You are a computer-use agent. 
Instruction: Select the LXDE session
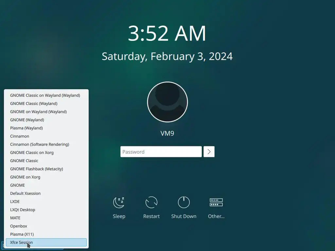click(46, 201)
